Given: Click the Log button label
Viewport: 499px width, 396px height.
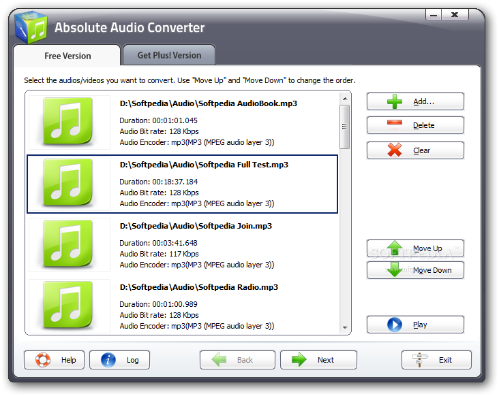Looking at the screenshot, I should coord(132,360).
